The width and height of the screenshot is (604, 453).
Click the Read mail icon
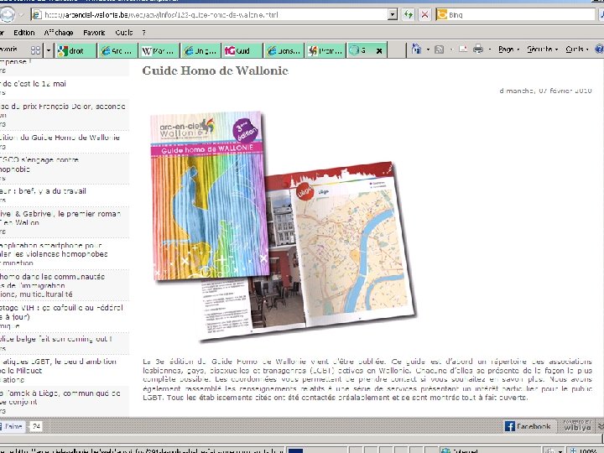(463, 49)
